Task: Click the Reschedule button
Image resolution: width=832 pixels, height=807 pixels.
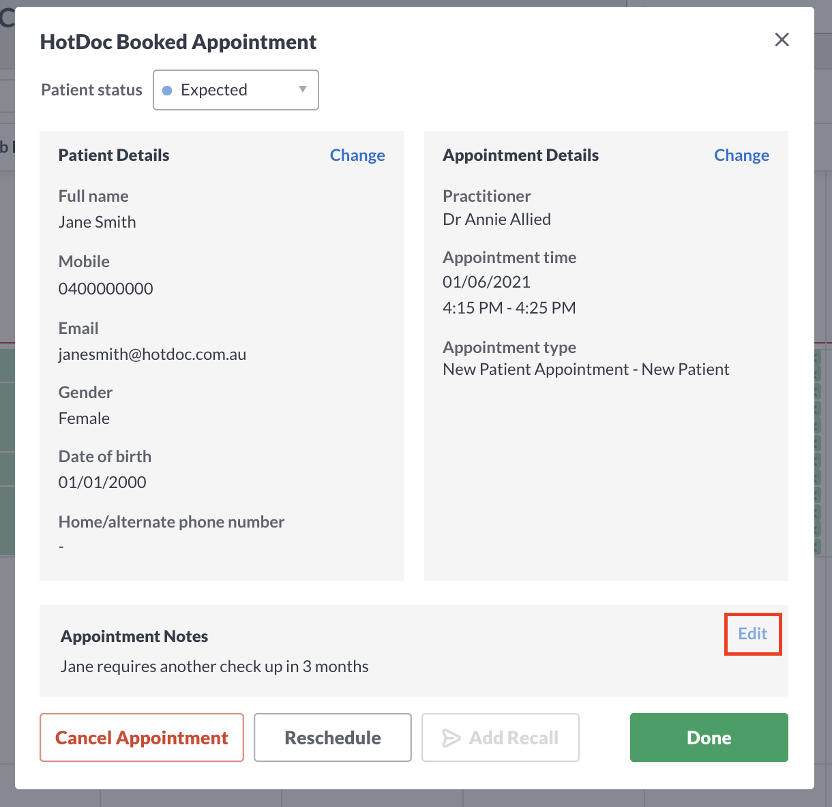Action: point(332,737)
